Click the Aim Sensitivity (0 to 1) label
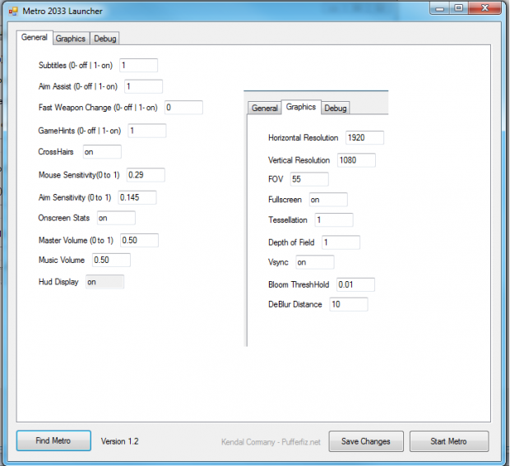Viewport: 510px width, 466px height. (x=75, y=197)
